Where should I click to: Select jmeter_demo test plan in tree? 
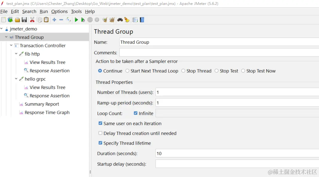click(23, 29)
